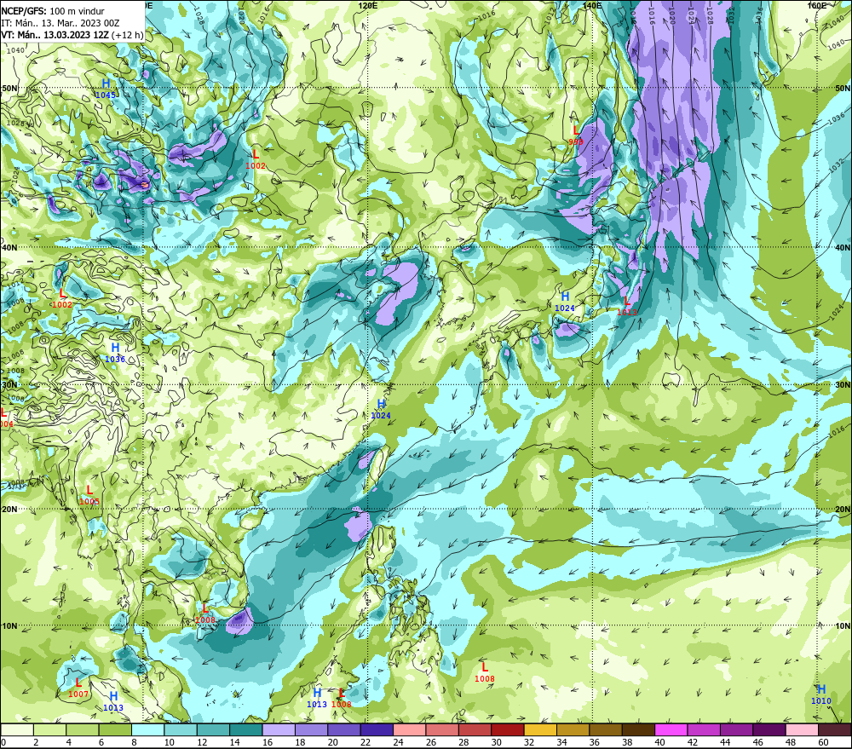
Task: Click the legend number 40
Action: pyautogui.click(x=660, y=742)
